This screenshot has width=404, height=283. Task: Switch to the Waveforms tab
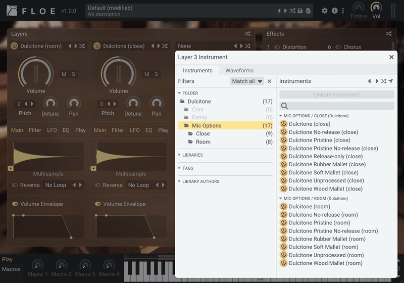(239, 70)
